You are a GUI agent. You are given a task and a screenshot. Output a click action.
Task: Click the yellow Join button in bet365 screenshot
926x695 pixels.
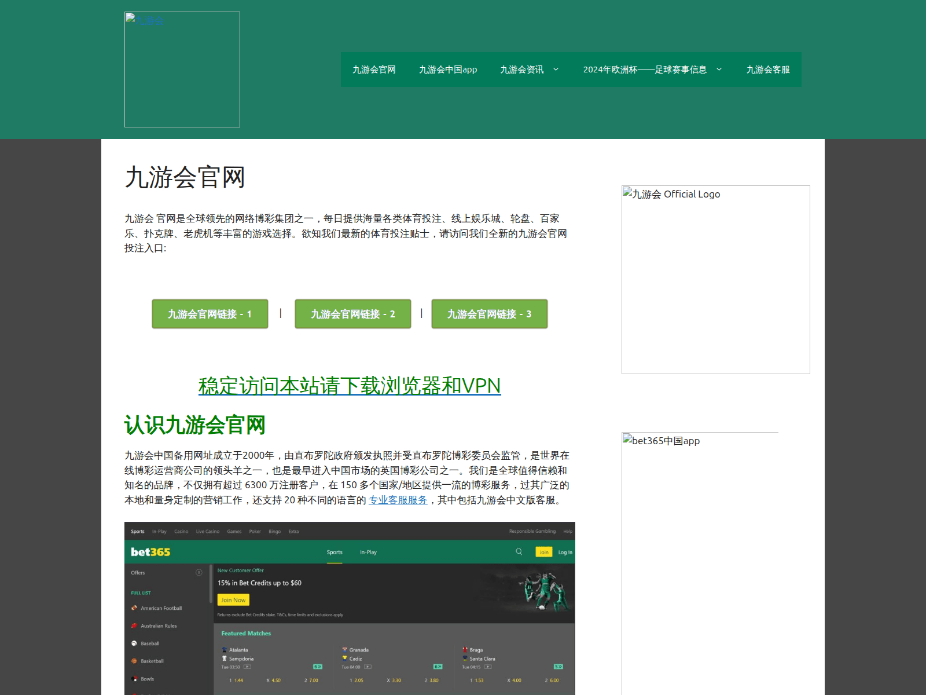click(x=544, y=552)
